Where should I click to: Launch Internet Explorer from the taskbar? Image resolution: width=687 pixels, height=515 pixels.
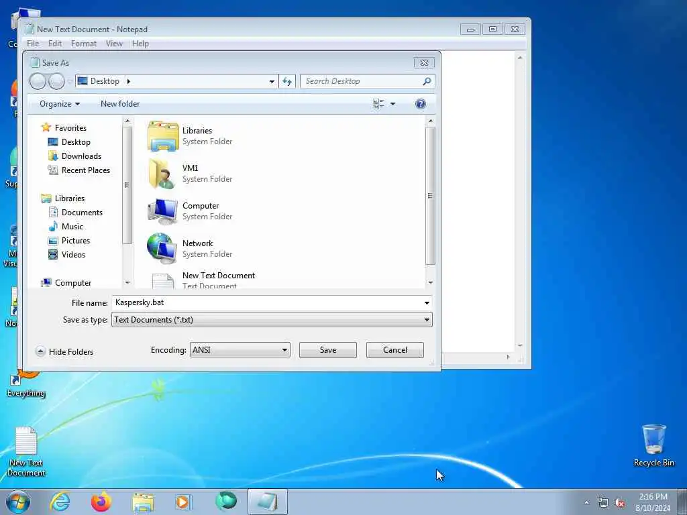pyautogui.click(x=60, y=502)
